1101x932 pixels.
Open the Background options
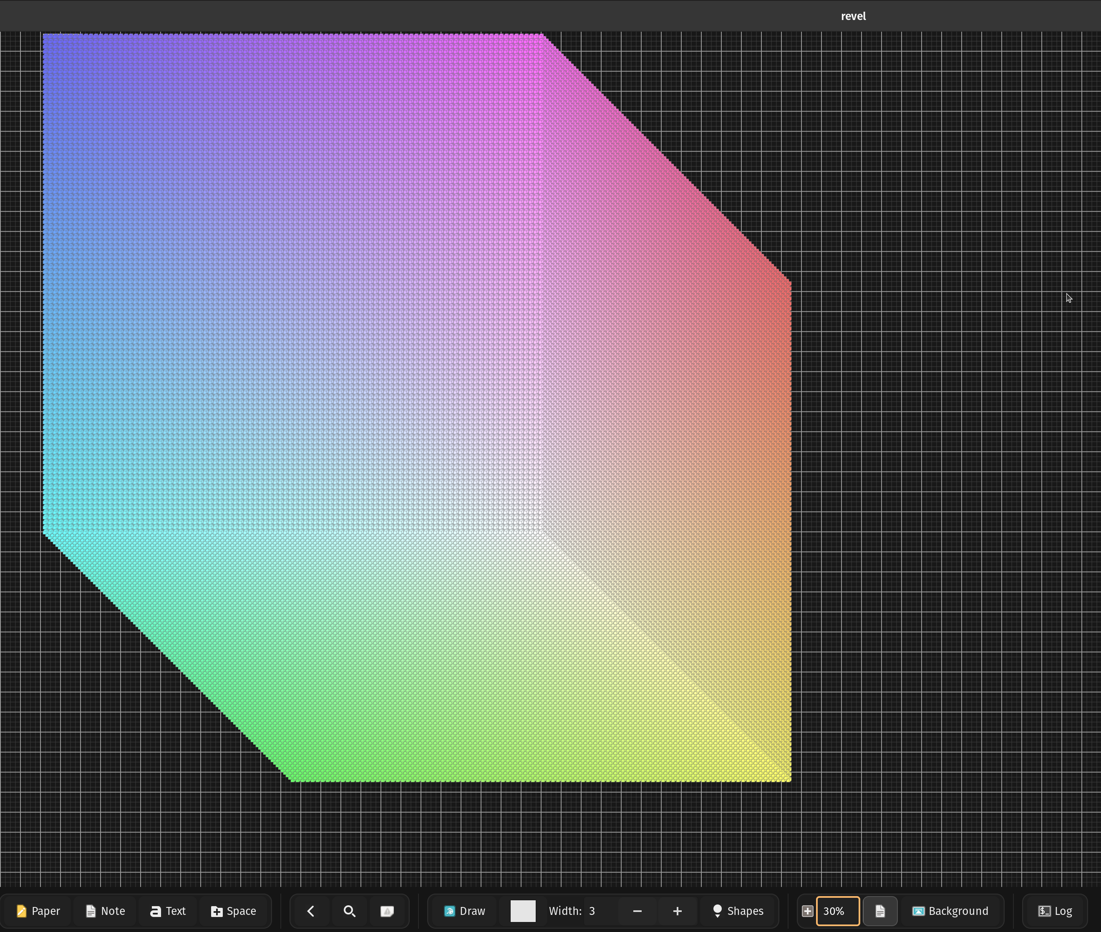pos(950,911)
